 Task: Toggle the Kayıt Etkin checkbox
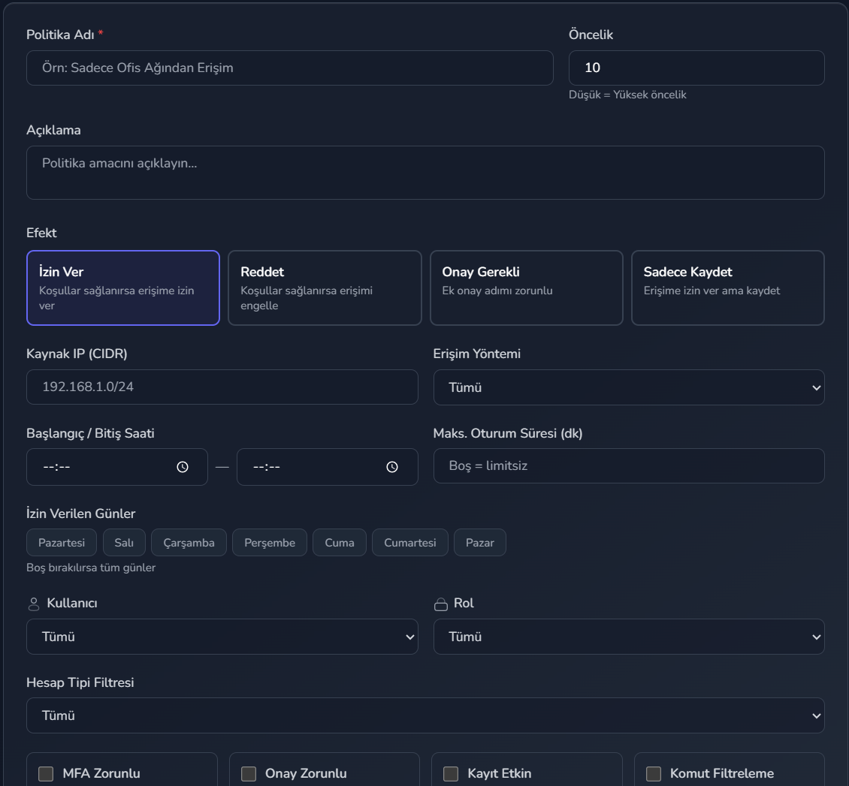click(x=451, y=773)
